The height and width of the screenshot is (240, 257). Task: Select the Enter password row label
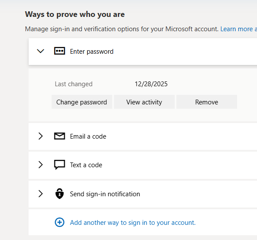92,52
